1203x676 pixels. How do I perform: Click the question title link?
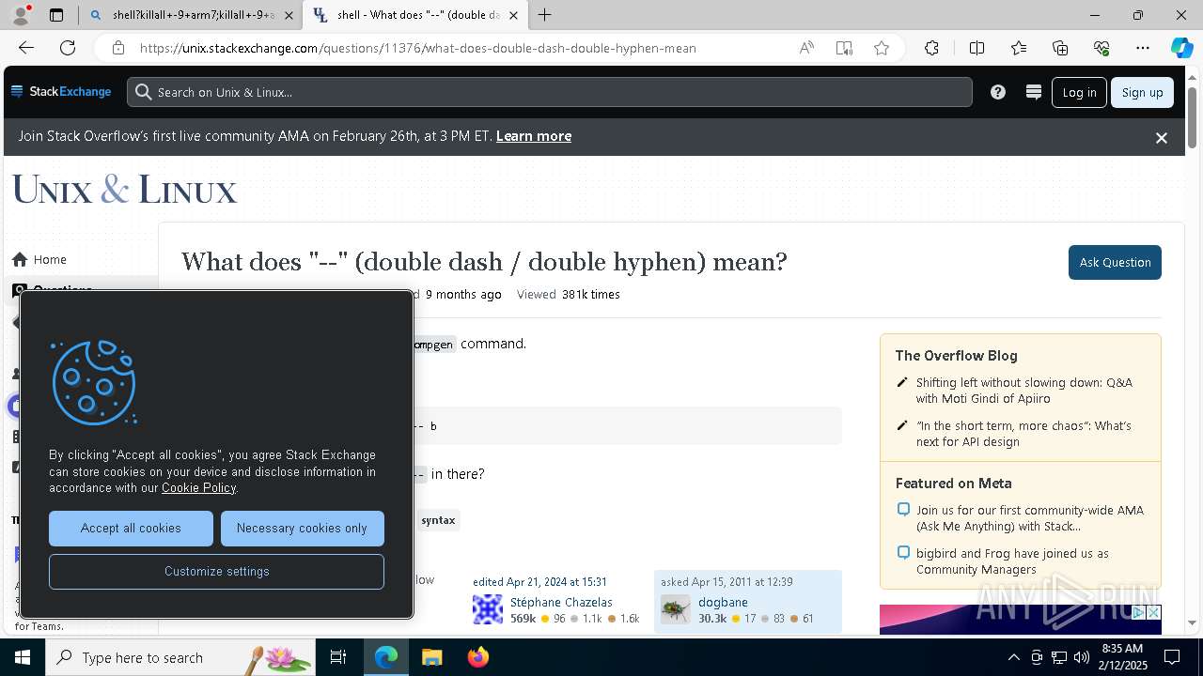[x=484, y=261]
